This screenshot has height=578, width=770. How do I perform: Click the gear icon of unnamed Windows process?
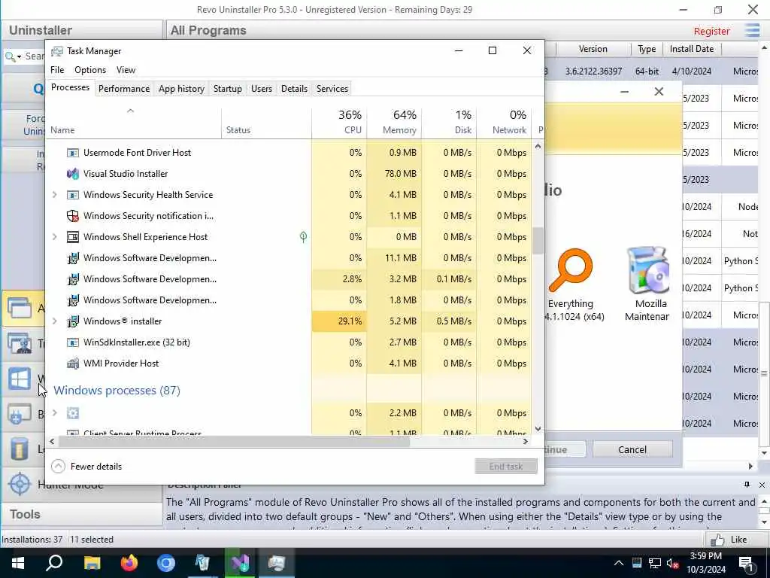73,413
